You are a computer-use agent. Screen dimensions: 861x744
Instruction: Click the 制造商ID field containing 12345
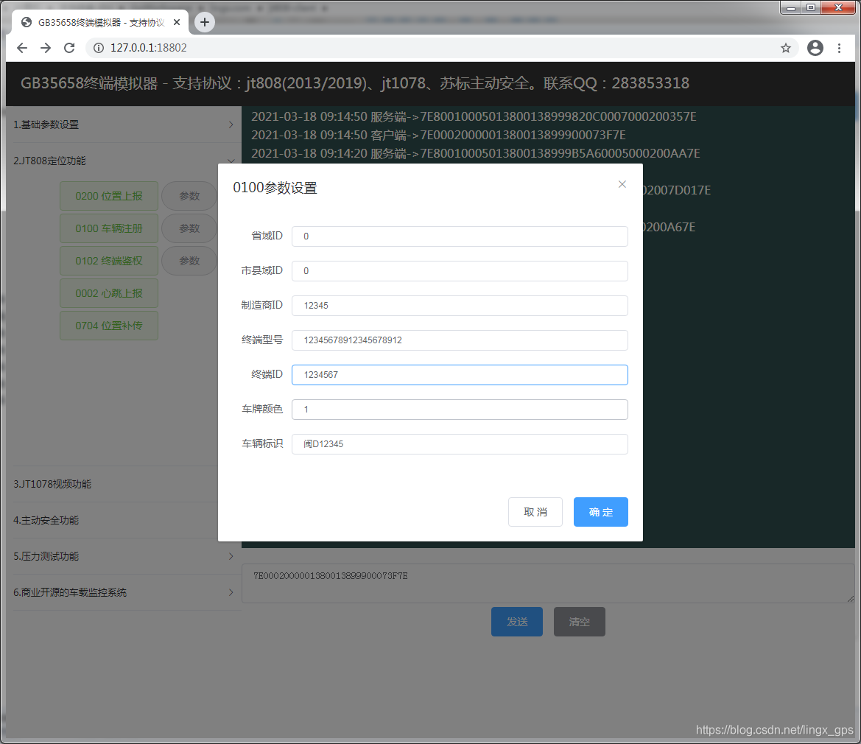460,305
